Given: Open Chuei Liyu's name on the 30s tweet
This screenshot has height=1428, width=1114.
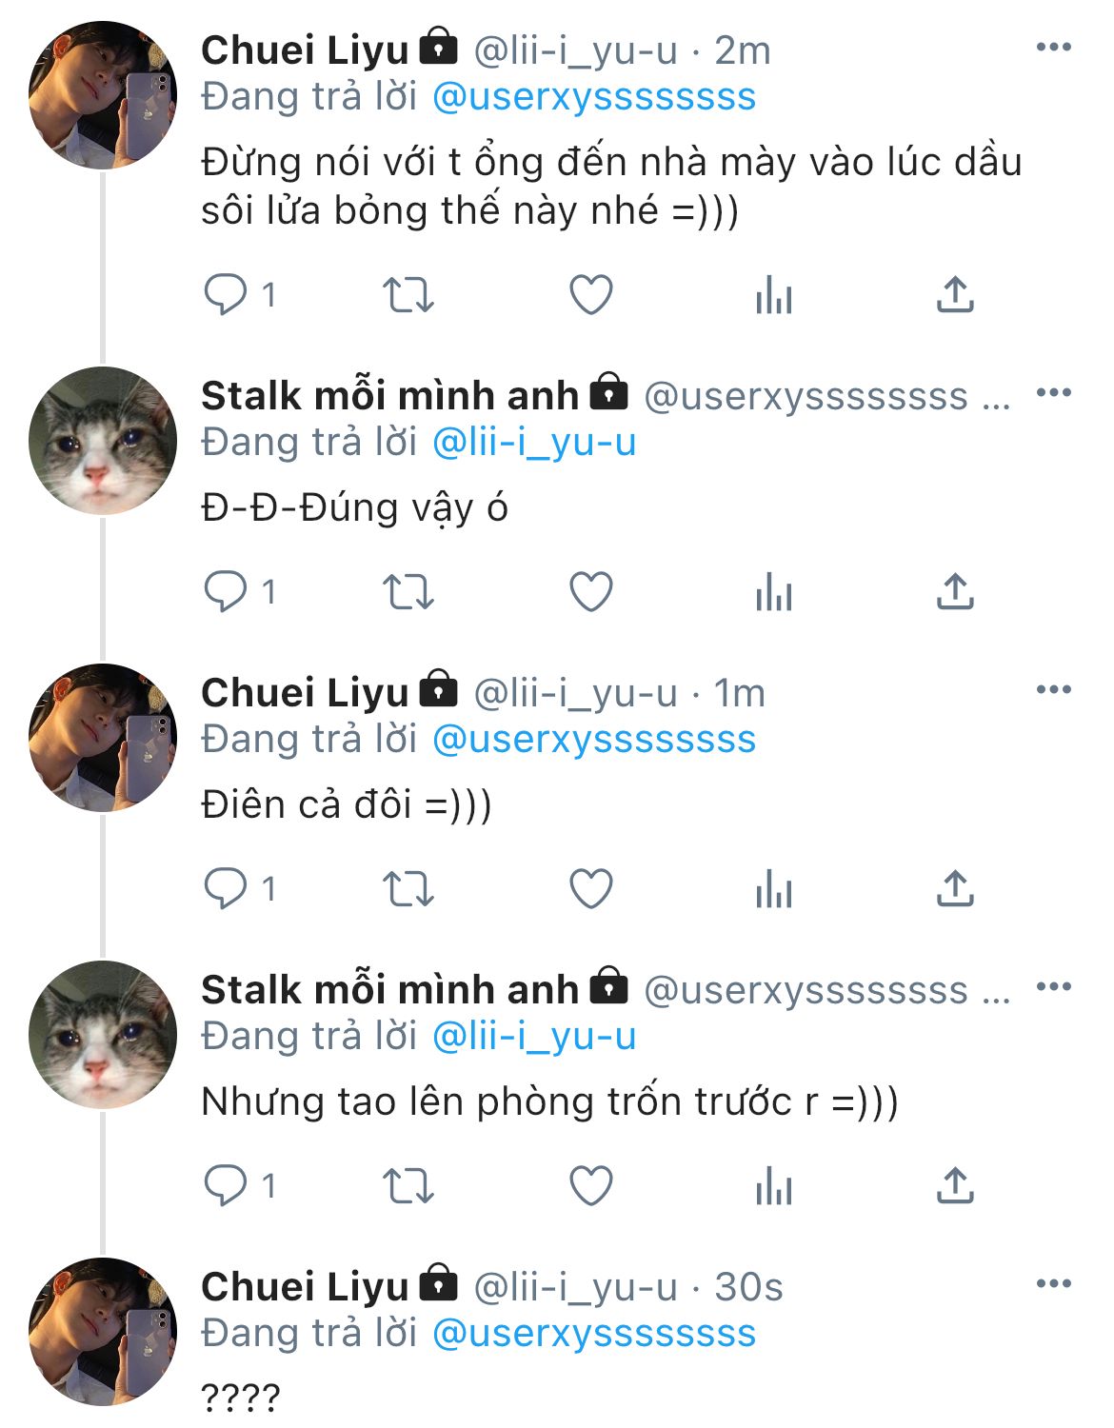Looking at the screenshot, I should (x=305, y=1287).
